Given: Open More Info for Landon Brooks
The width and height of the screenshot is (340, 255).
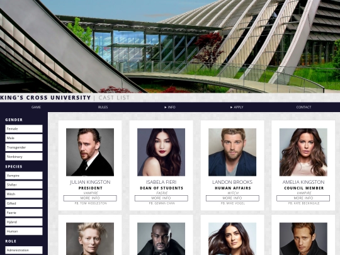Looking at the screenshot, I should coord(232,198).
